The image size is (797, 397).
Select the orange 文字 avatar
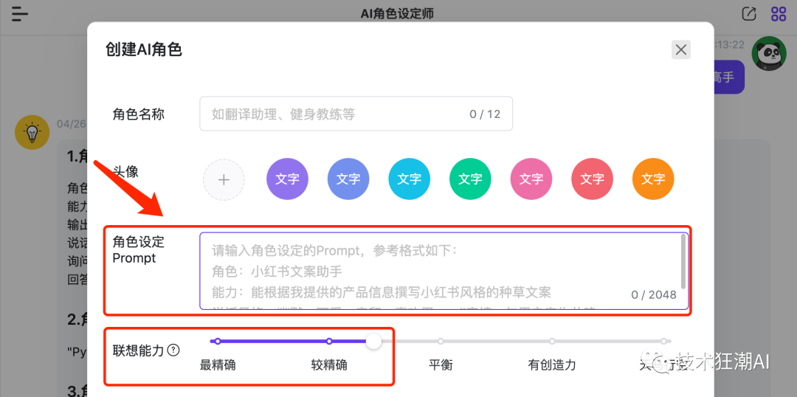click(653, 179)
